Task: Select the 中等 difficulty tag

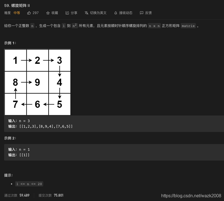Action: 17,13
